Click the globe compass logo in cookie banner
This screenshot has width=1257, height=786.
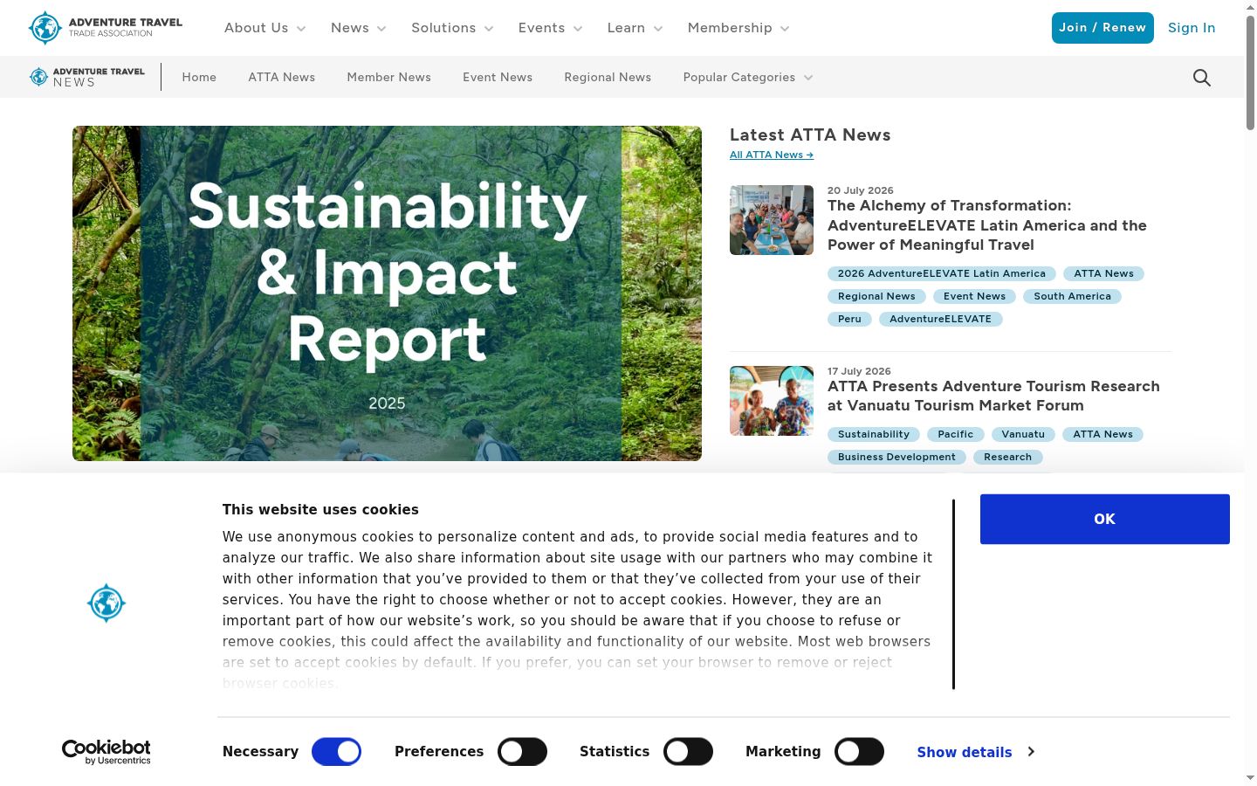(106, 603)
